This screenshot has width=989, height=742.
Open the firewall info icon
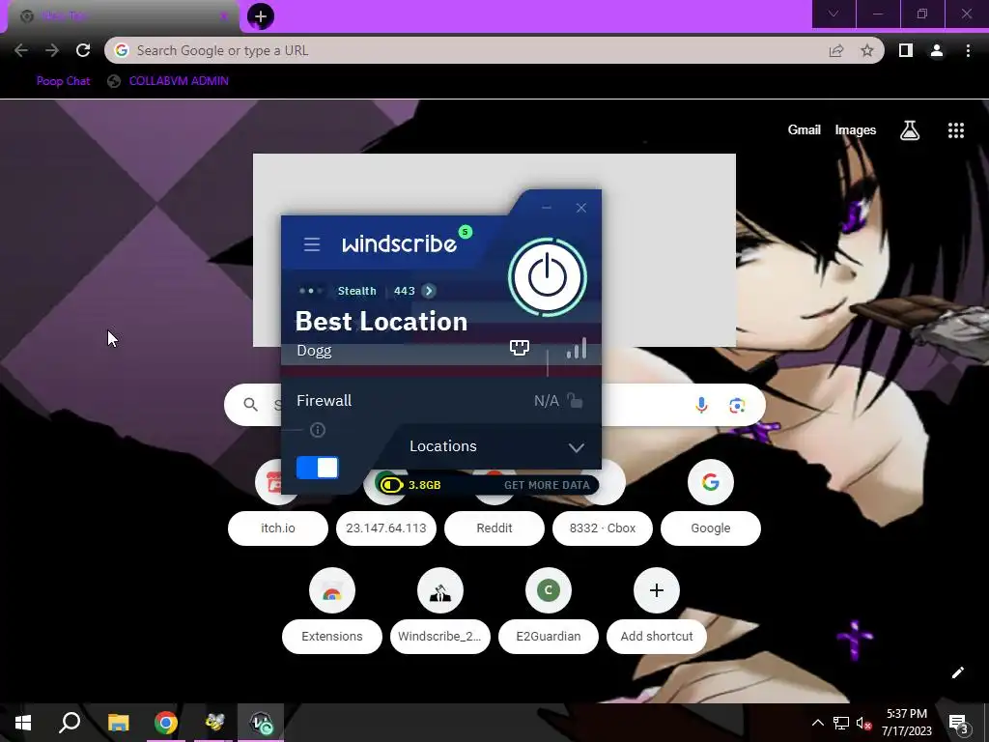[318, 430]
